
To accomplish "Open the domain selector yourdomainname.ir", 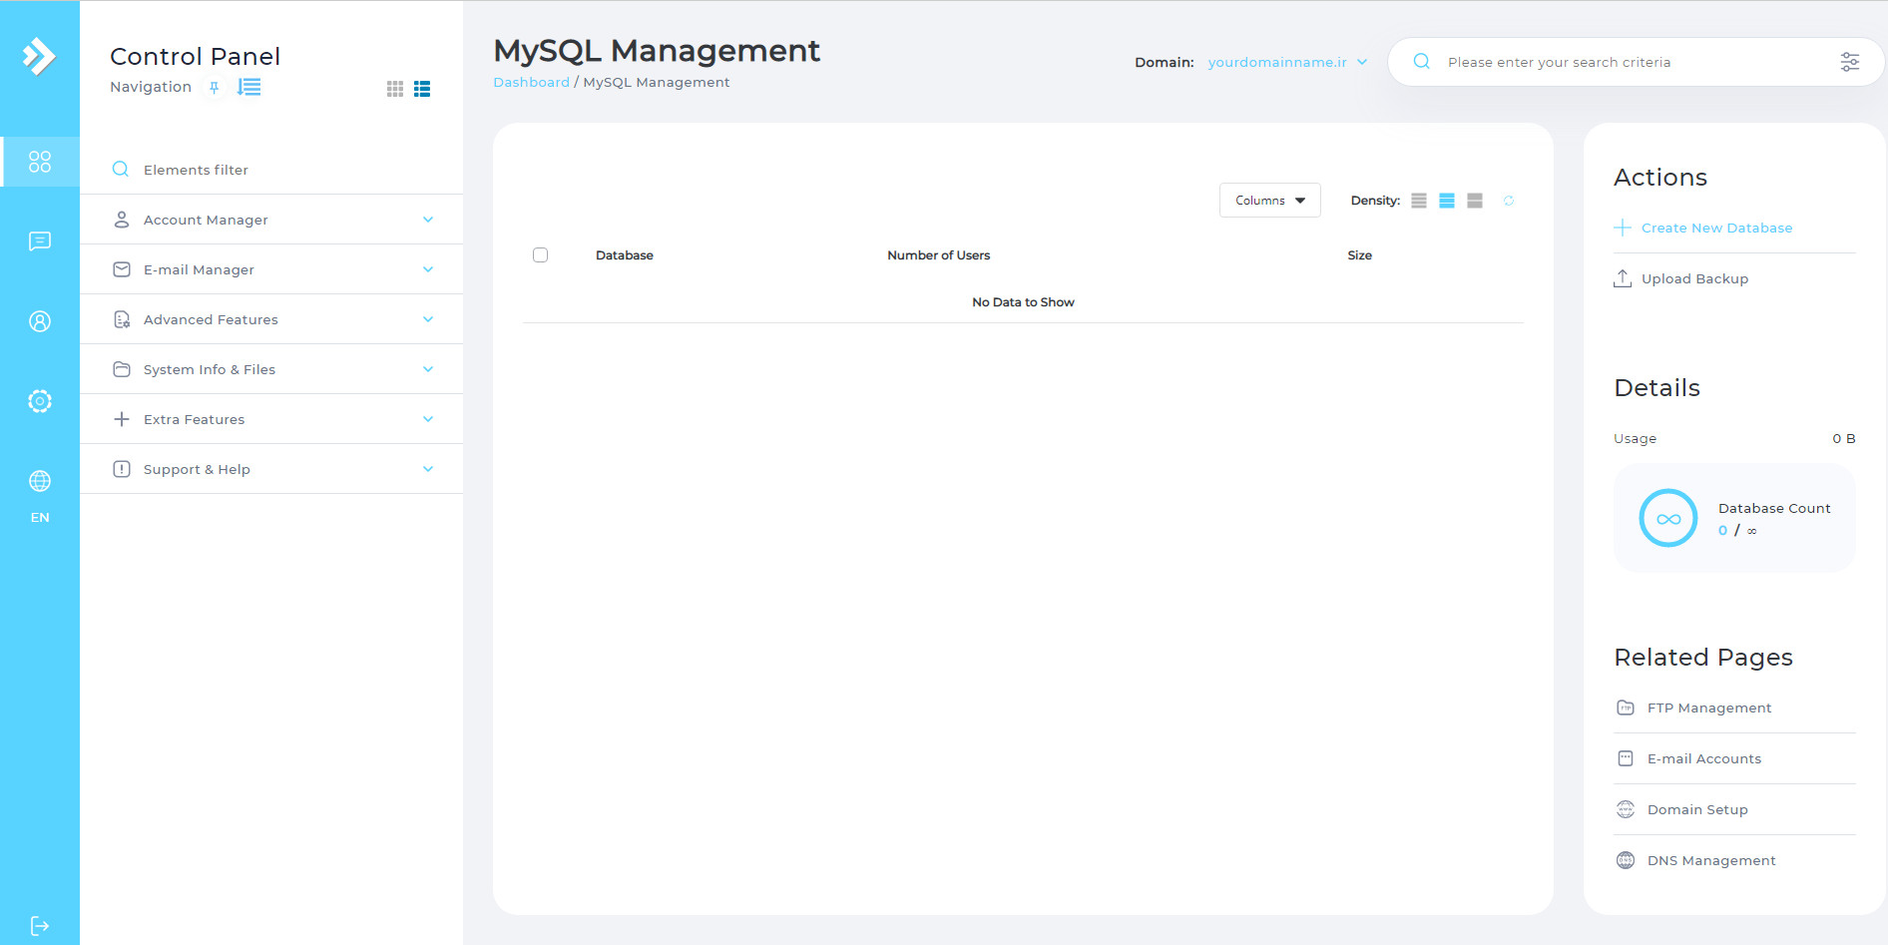I will (1287, 62).
